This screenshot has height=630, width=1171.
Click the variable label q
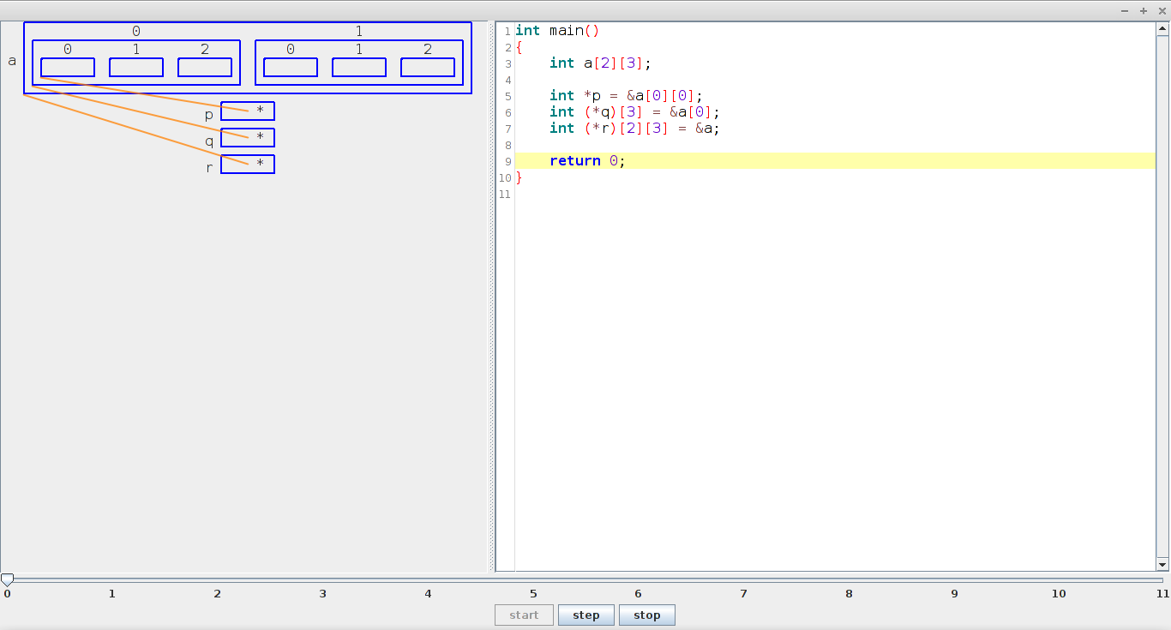(x=209, y=141)
